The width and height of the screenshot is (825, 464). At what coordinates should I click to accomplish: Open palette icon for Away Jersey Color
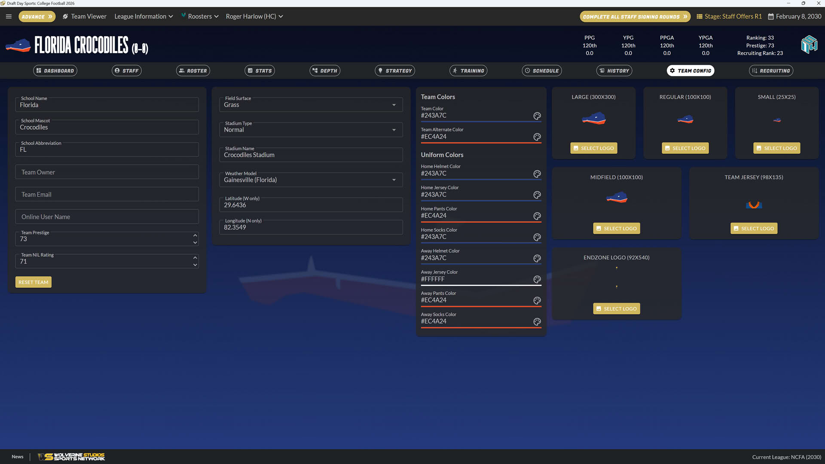537,279
